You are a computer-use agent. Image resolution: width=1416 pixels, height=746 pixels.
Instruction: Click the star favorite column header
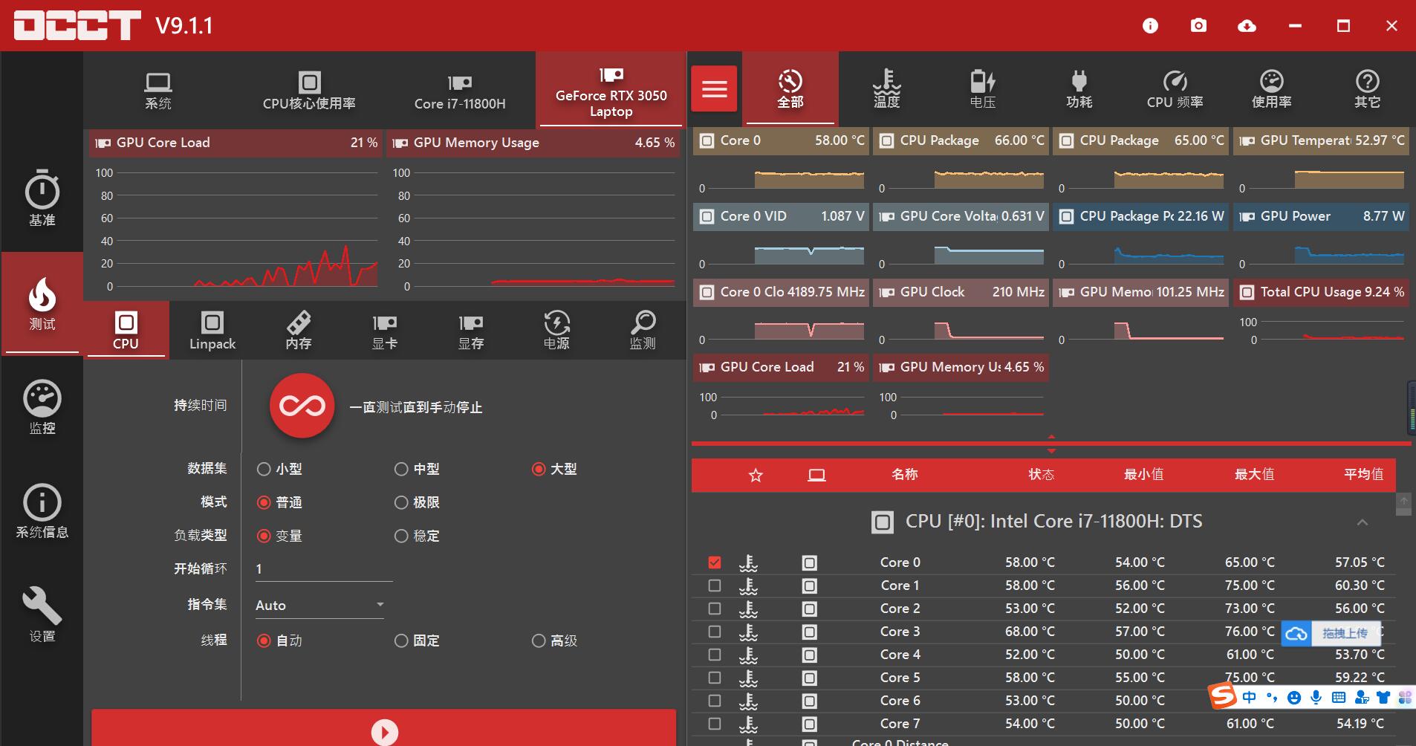point(756,476)
